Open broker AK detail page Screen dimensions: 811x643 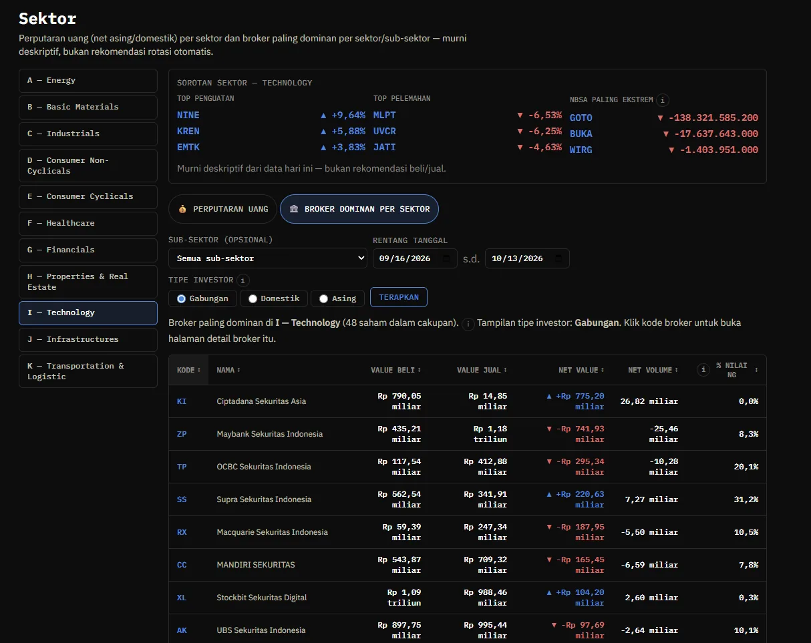click(x=182, y=630)
